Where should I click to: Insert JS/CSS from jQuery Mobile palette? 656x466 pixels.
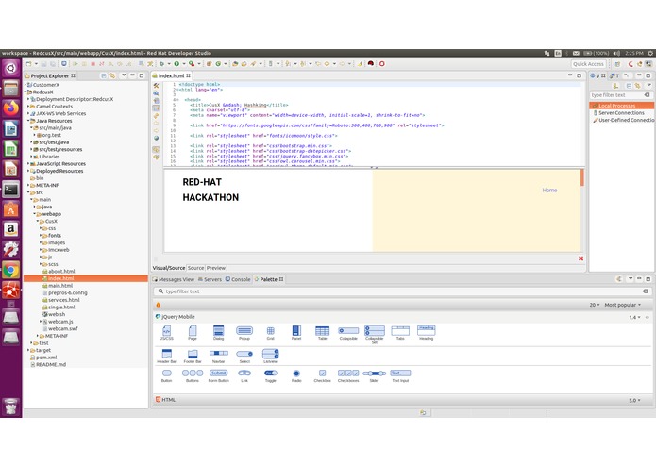tap(166, 333)
